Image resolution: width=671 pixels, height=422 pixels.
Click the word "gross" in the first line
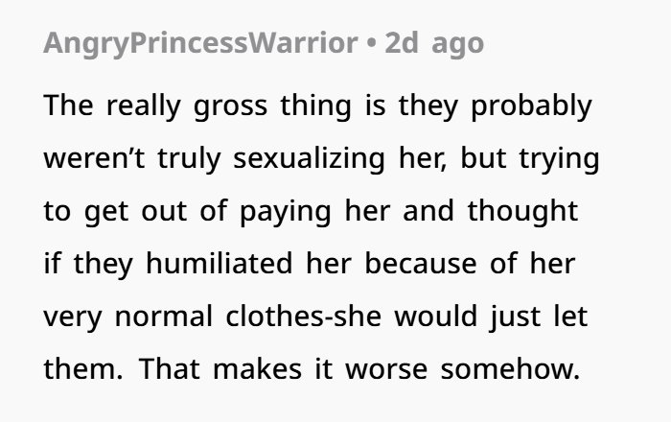[230, 105]
